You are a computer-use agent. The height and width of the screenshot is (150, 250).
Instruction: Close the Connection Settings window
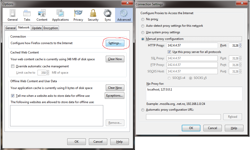pyautogui.click(x=242, y=3)
